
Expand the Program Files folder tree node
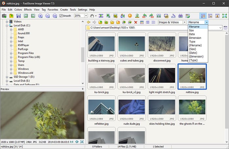coord(11,53)
